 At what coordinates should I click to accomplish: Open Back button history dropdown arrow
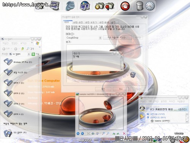tap(11, 49)
